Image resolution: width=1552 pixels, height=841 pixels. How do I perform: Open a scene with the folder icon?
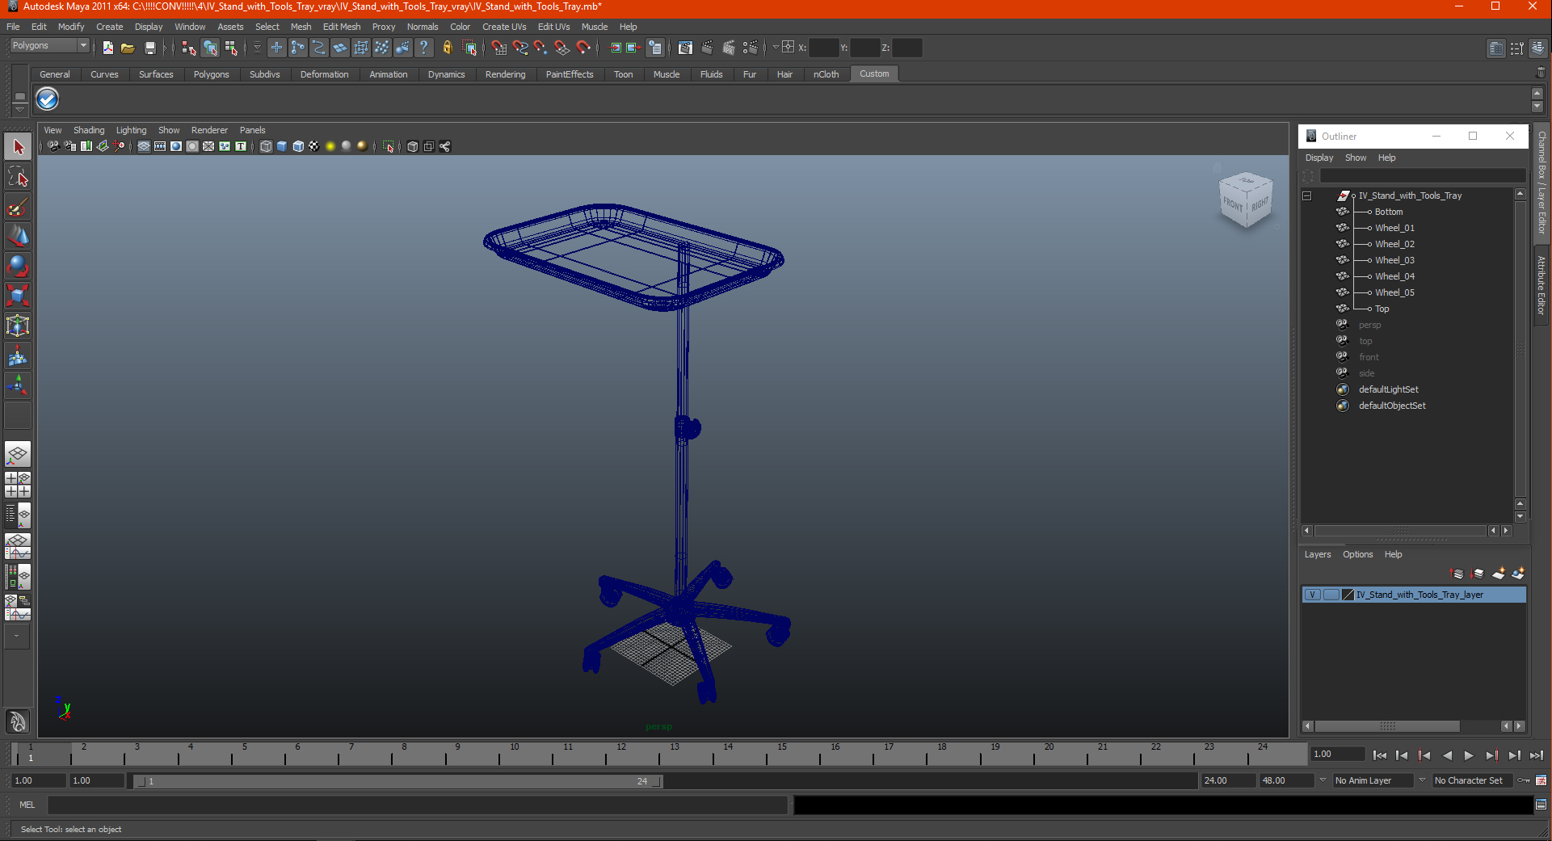(128, 48)
